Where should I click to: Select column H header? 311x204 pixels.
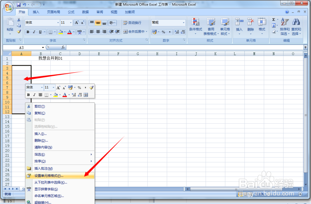click(x=157, y=54)
